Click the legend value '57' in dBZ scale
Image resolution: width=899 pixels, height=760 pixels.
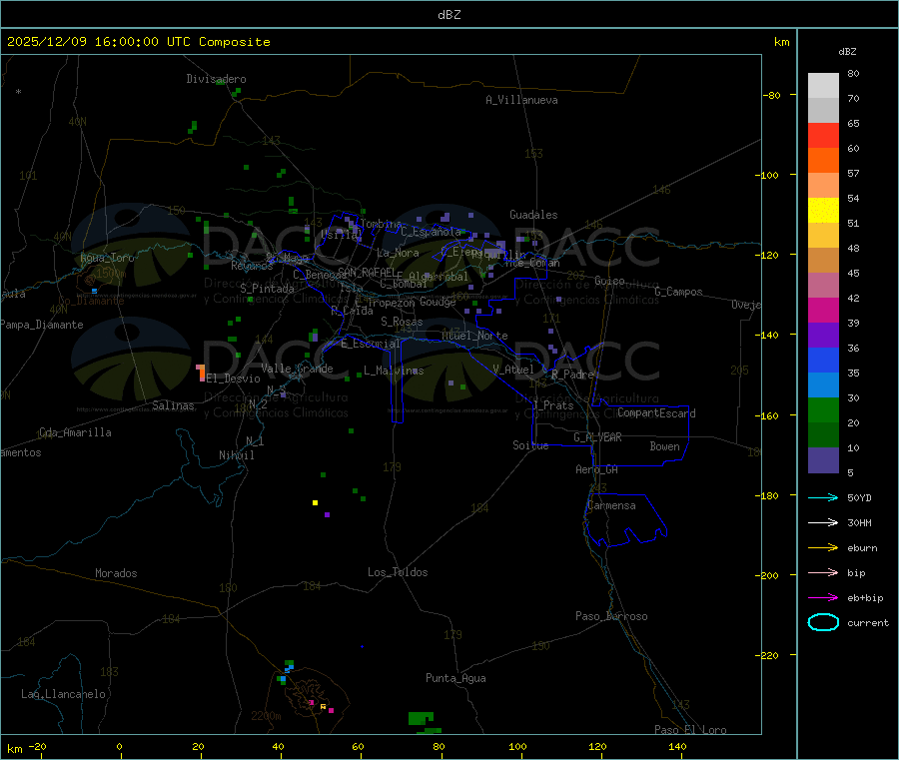pyautogui.click(x=853, y=173)
